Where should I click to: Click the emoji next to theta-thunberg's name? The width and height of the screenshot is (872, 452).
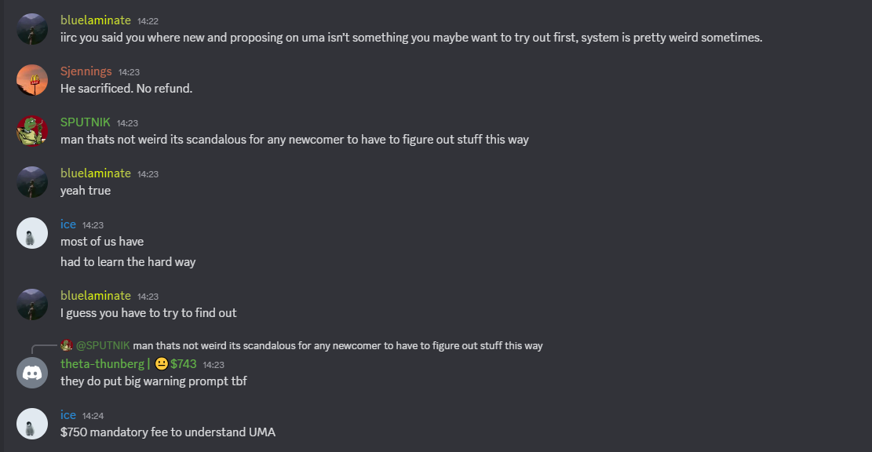pyautogui.click(x=162, y=364)
